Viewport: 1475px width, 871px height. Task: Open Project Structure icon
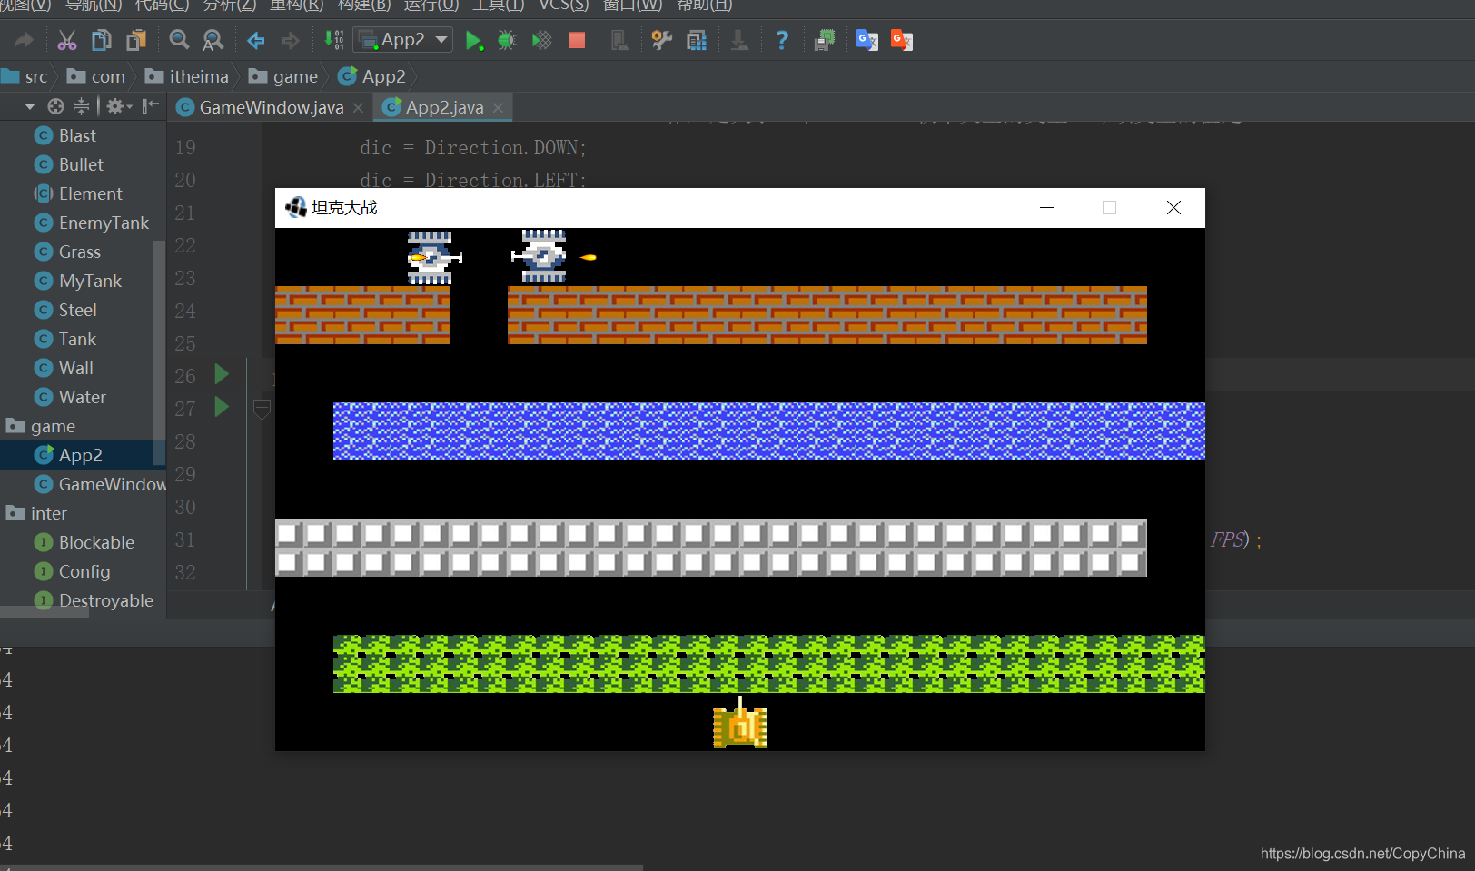pos(697,40)
